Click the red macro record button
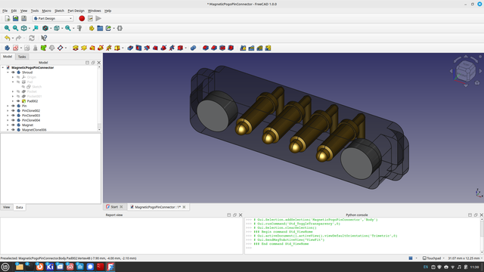The width and height of the screenshot is (484, 272). pos(82,18)
